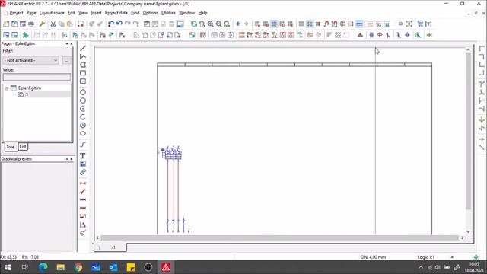Open the Insert menu
The width and height of the screenshot is (487, 274).
96,13
